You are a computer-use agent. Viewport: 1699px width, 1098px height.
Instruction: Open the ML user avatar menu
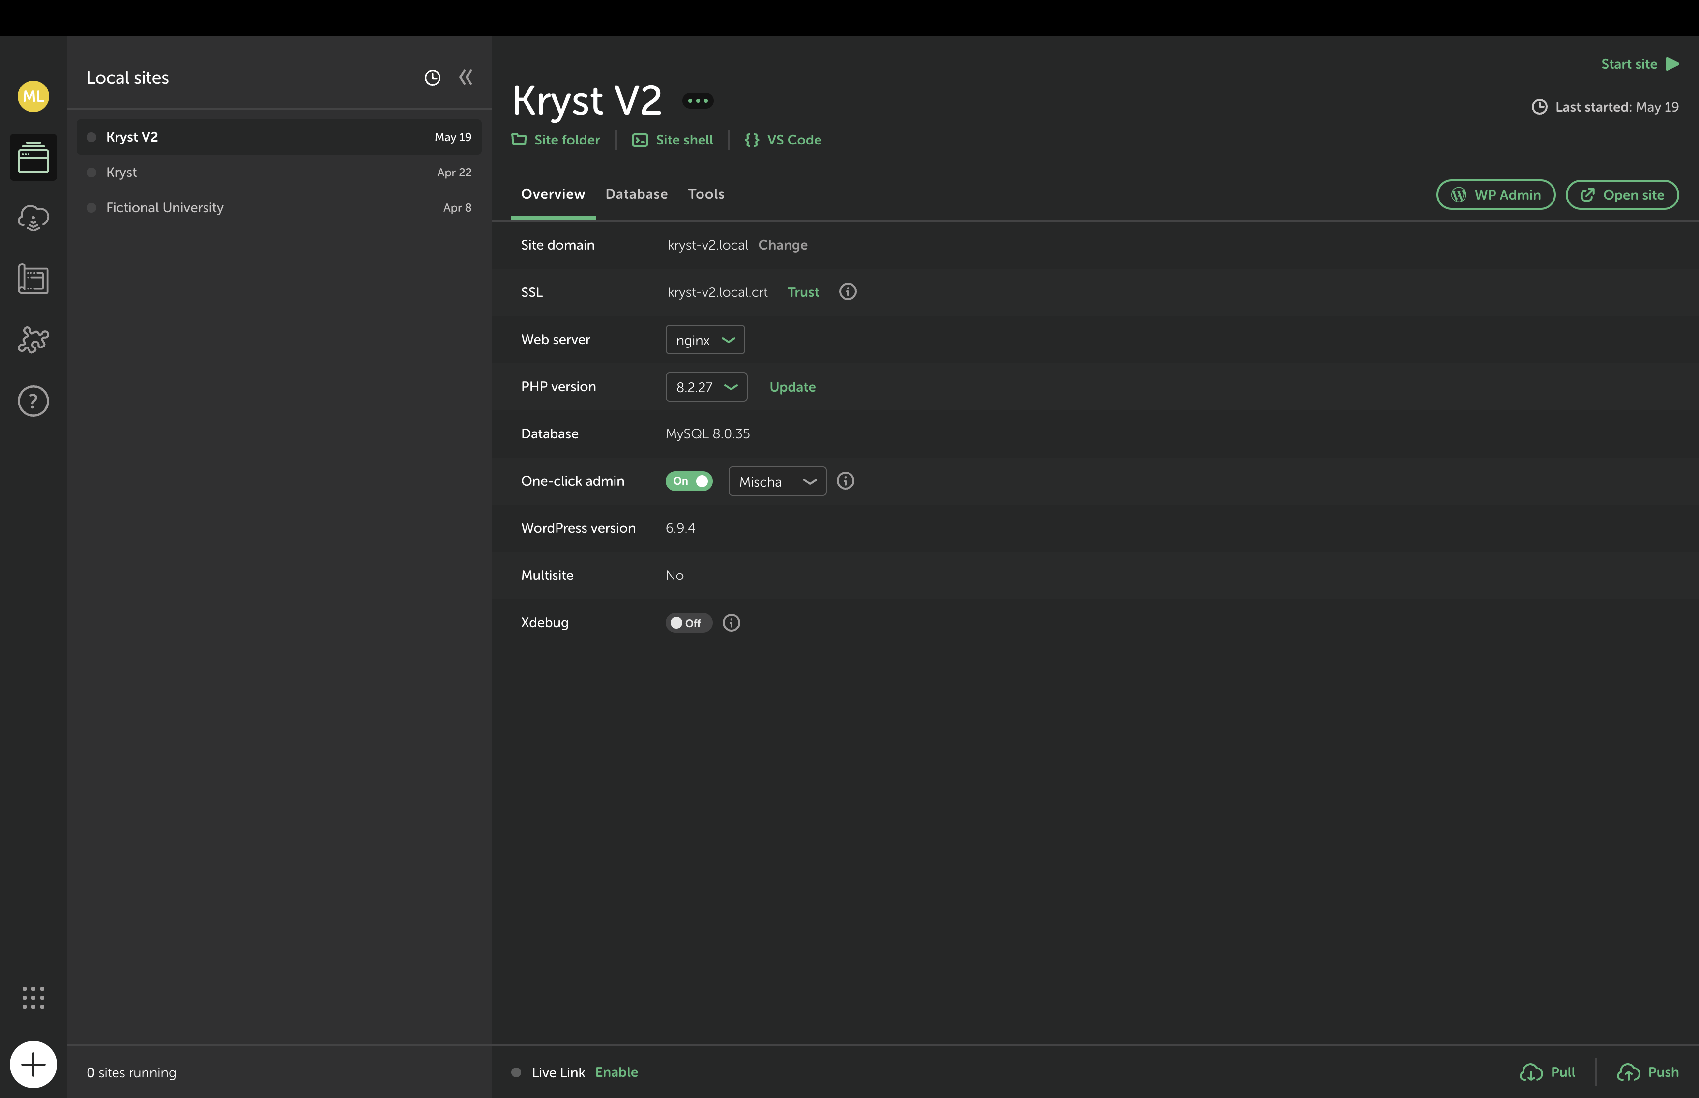[33, 96]
